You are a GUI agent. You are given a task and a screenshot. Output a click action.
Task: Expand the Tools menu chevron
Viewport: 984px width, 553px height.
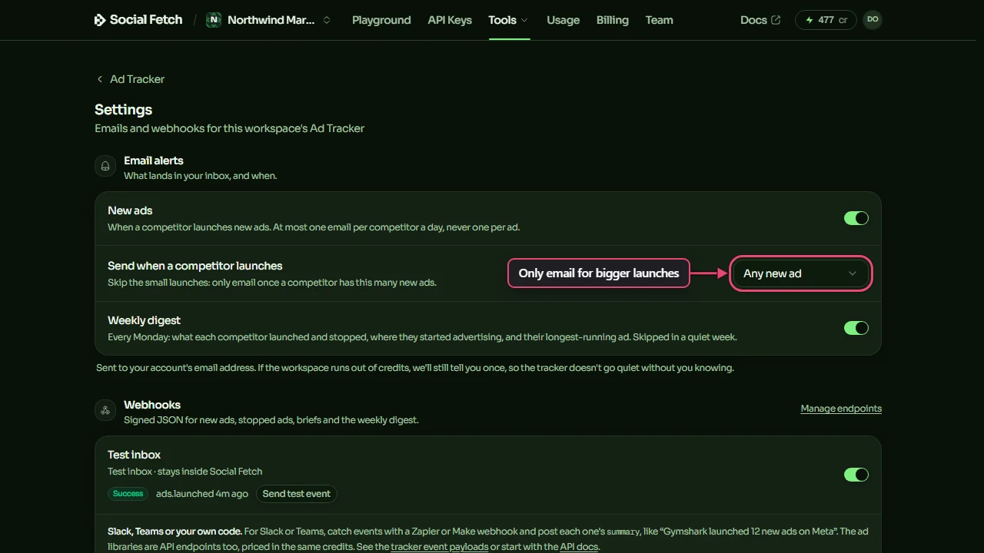[524, 20]
